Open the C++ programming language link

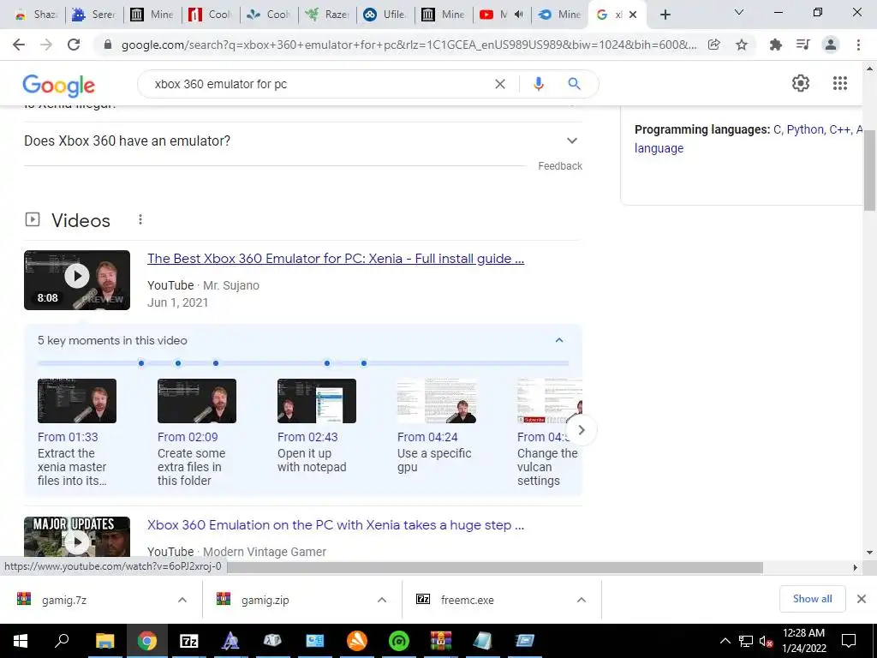[x=839, y=129]
